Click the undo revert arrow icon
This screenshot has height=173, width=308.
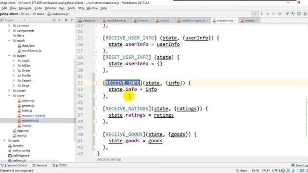305,14
